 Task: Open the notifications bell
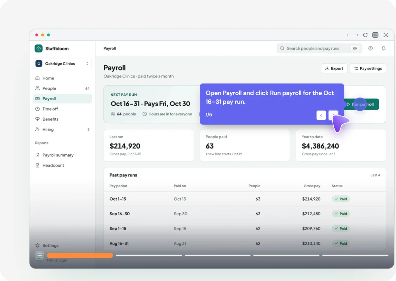point(383,48)
